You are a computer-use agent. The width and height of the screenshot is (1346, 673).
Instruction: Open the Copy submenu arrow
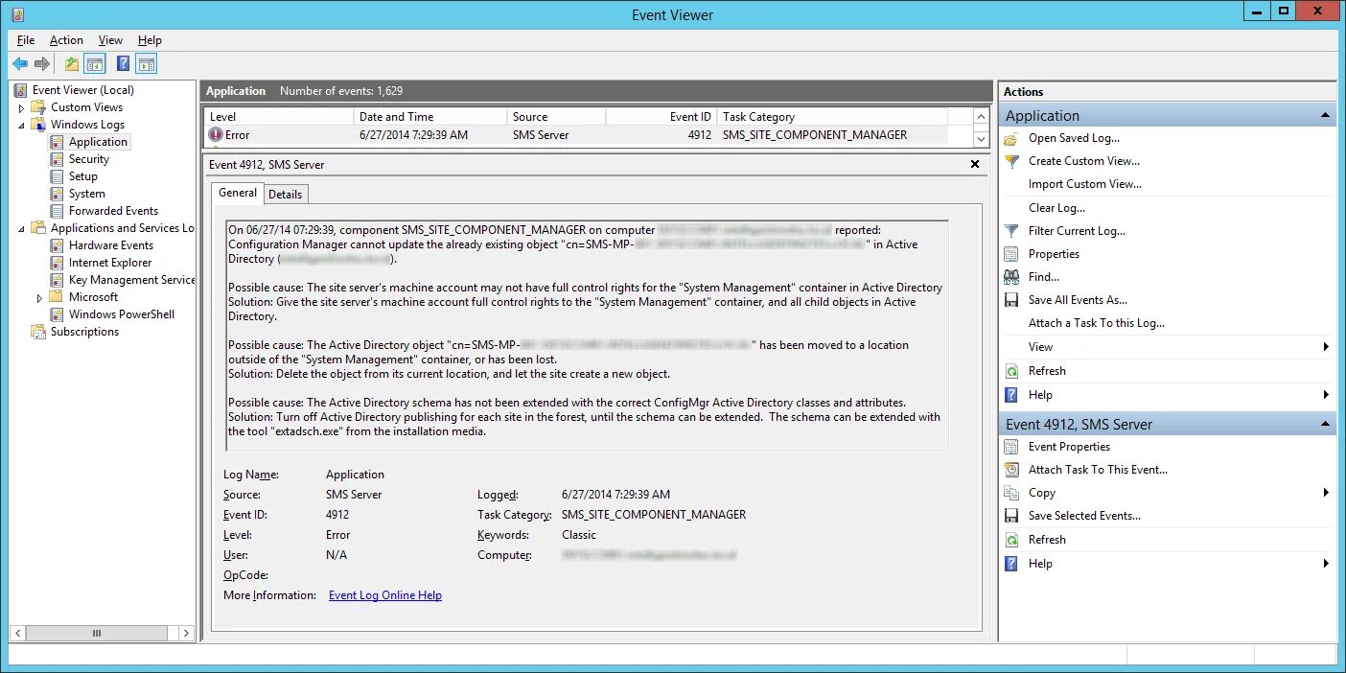coord(1326,493)
